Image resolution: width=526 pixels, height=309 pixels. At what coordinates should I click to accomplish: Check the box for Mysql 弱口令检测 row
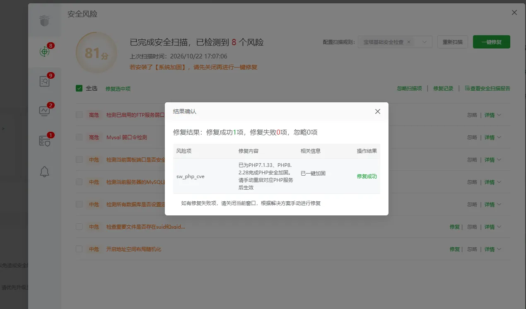pos(79,137)
